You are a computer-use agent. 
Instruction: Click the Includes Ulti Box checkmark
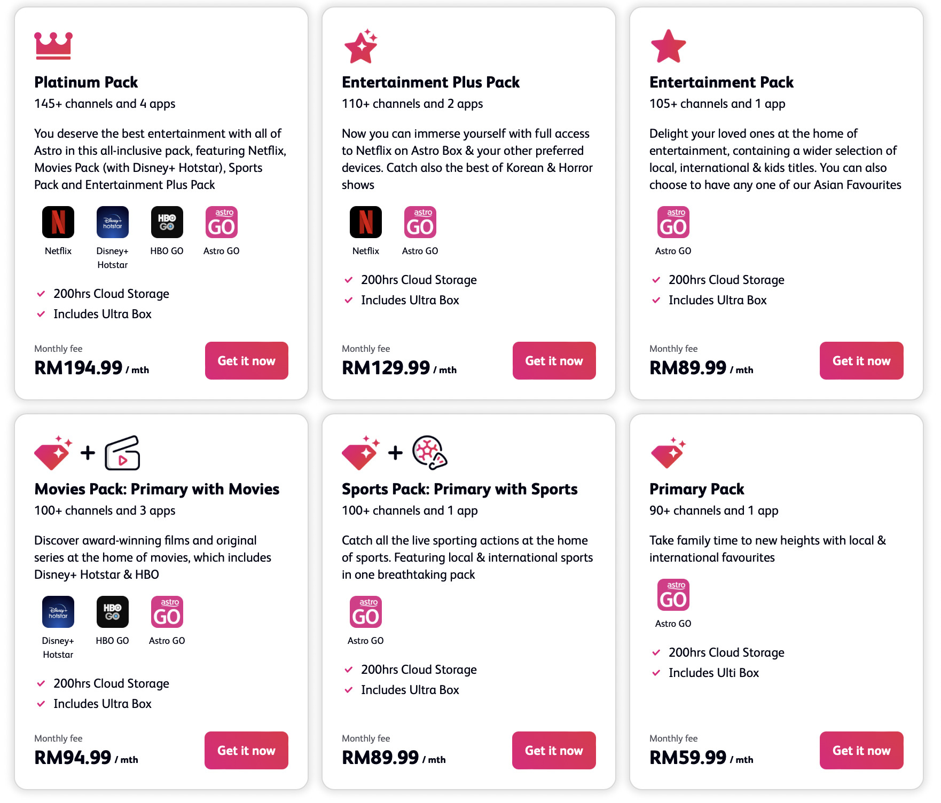point(656,673)
